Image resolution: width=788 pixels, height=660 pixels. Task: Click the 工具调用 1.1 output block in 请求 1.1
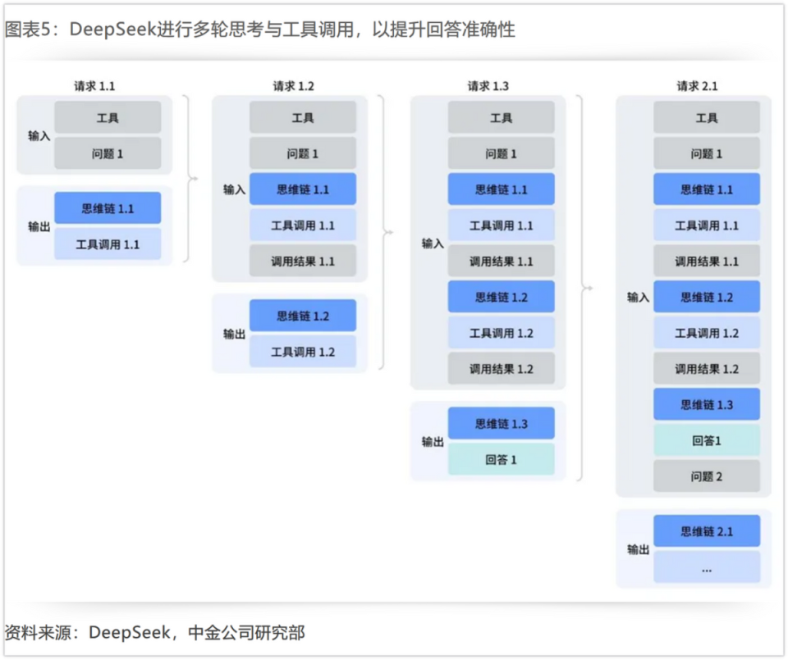click(x=108, y=244)
